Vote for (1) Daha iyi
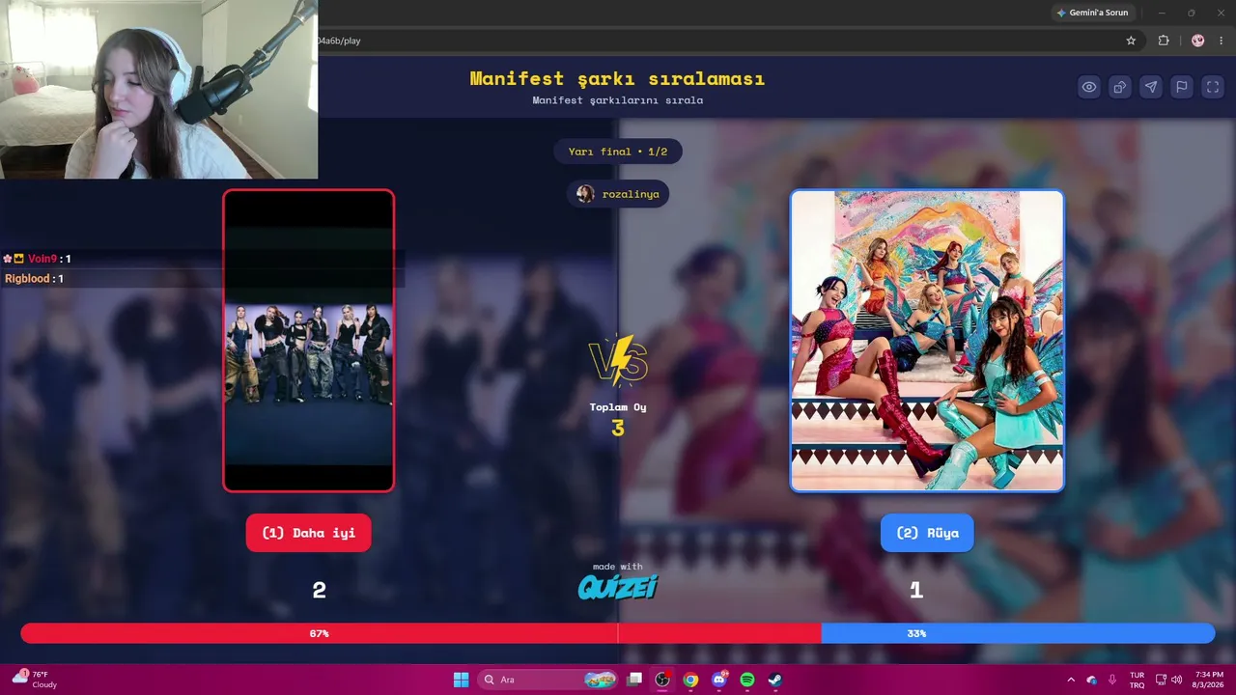The width and height of the screenshot is (1236, 695). [309, 533]
